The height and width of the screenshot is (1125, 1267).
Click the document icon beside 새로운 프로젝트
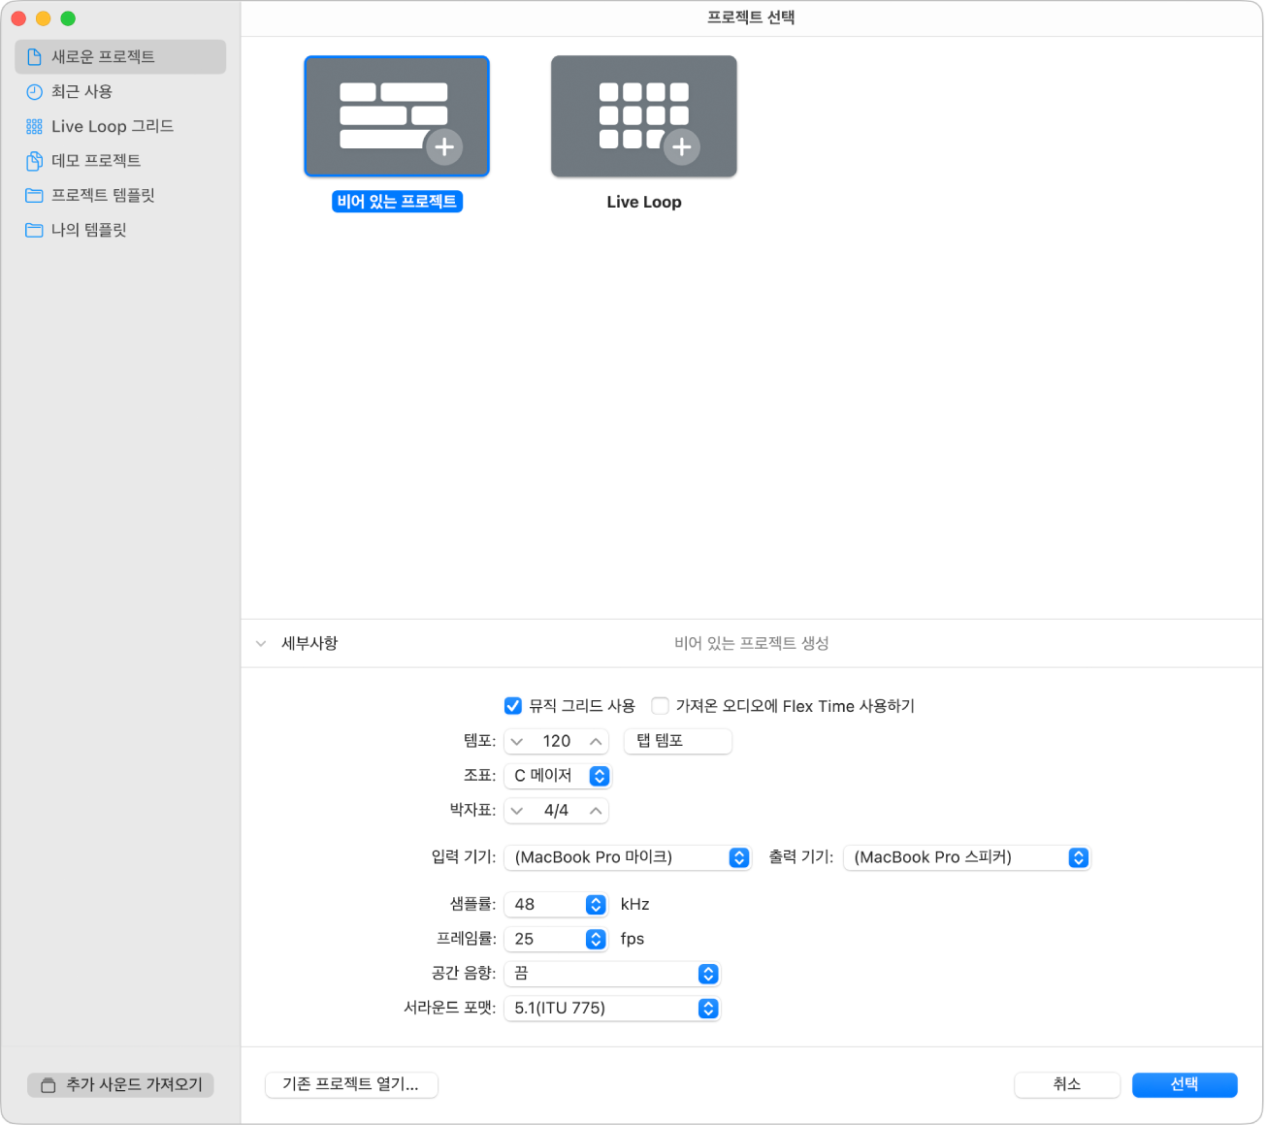click(x=34, y=57)
